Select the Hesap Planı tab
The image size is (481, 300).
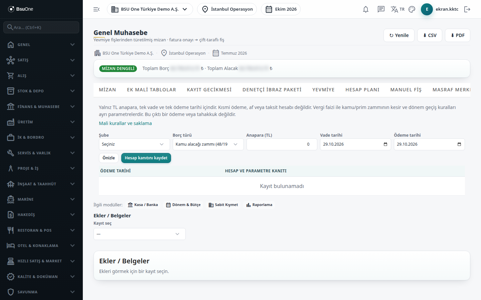pyautogui.click(x=362, y=90)
